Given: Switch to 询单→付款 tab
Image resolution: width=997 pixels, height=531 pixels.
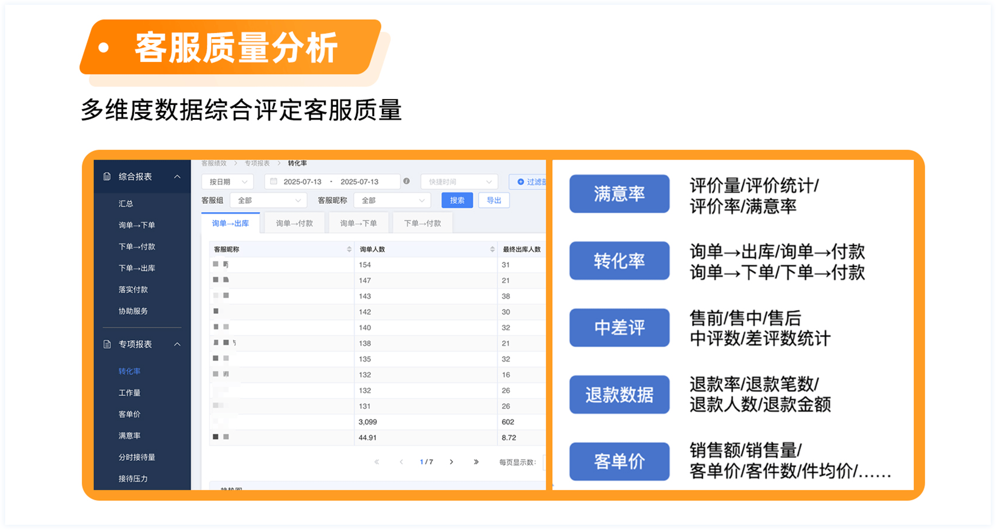Looking at the screenshot, I should click(294, 223).
